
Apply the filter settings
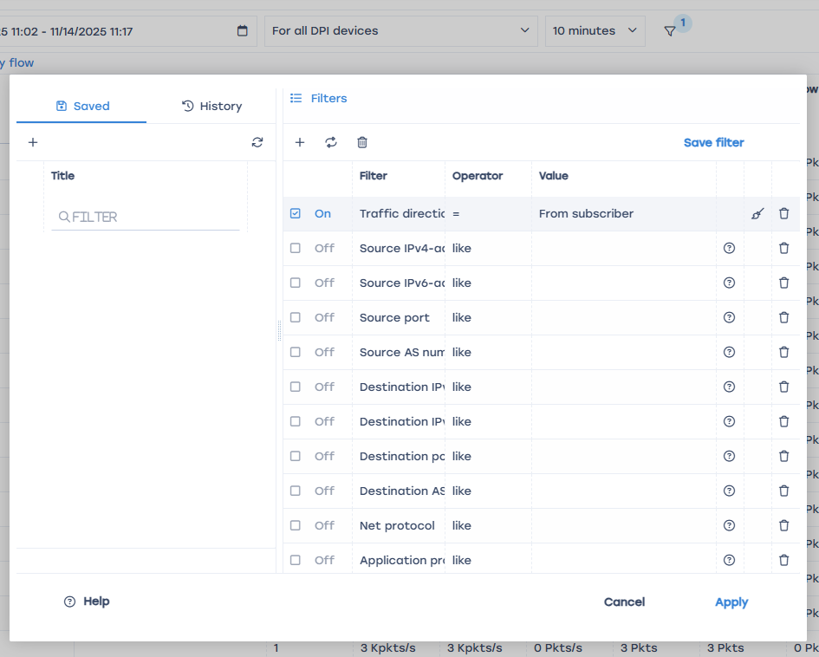731,602
